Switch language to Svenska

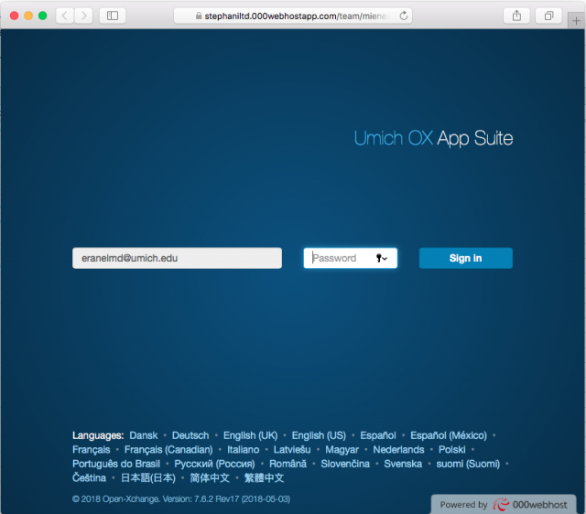tap(403, 464)
